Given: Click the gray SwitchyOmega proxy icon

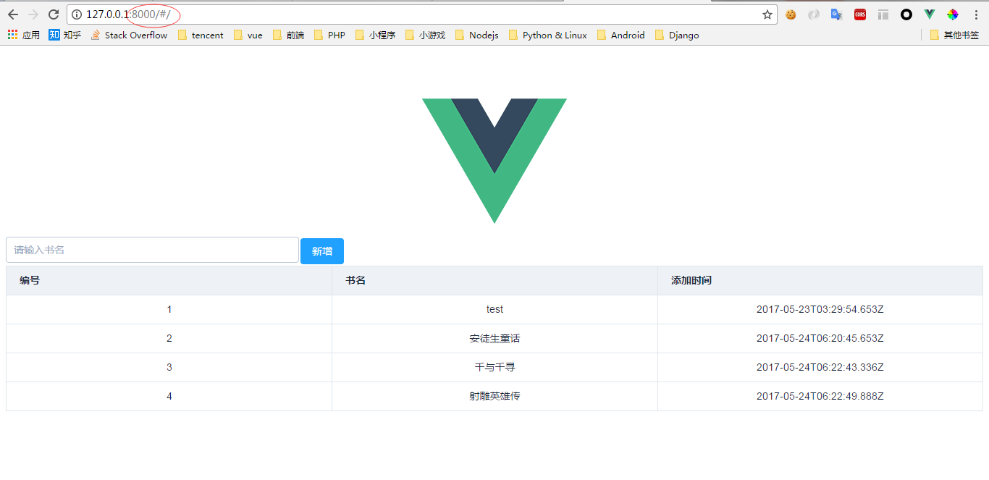Looking at the screenshot, I should pyautogui.click(x=814, y=14).
